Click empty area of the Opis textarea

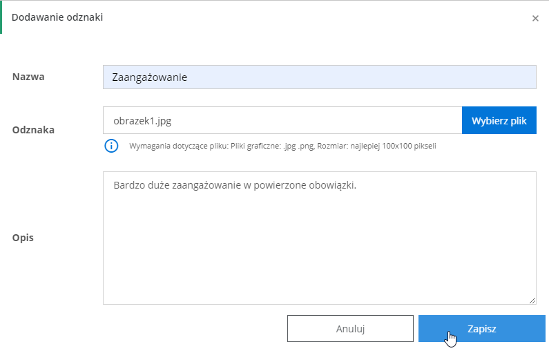319,252
